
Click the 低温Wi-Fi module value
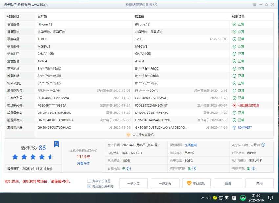[255, 161]
